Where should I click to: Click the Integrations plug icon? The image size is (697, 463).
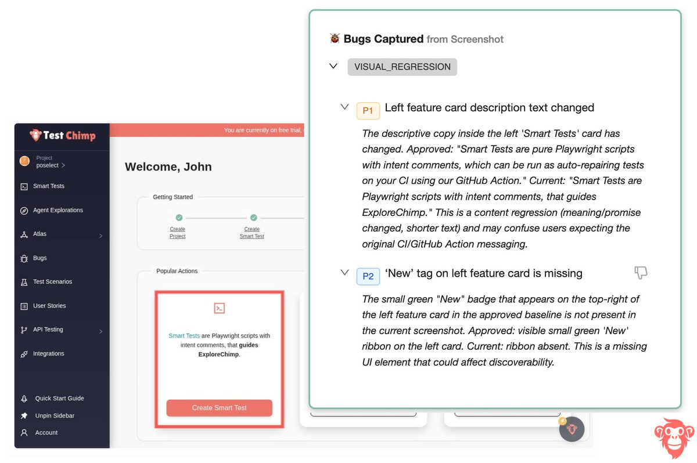24,354
